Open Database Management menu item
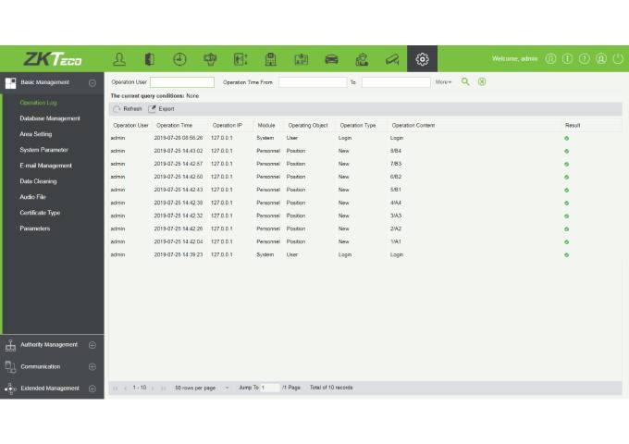 click(50, 118)
